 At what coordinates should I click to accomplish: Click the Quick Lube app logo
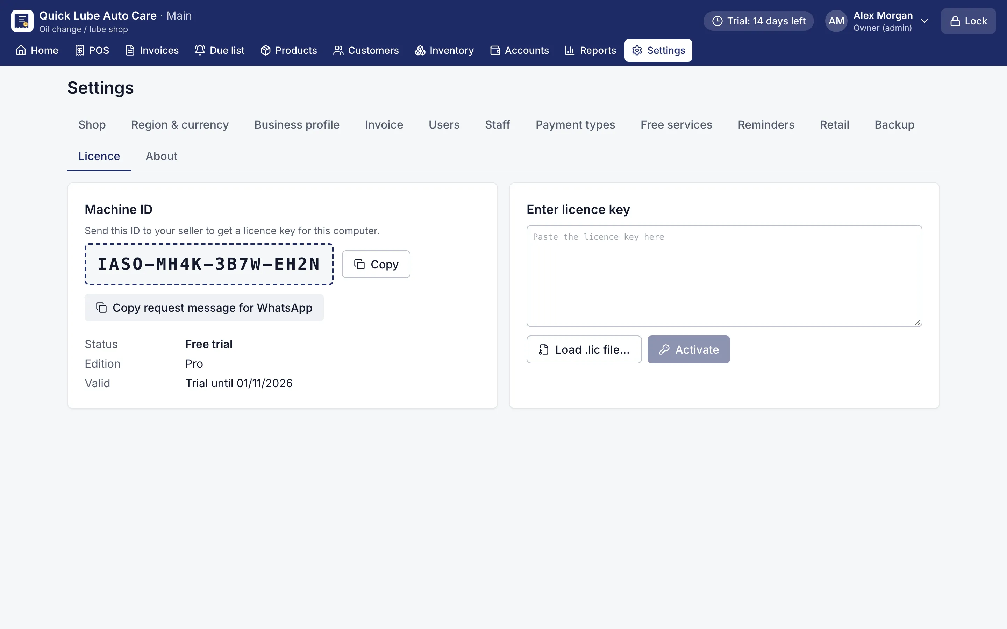click(22, 21)
